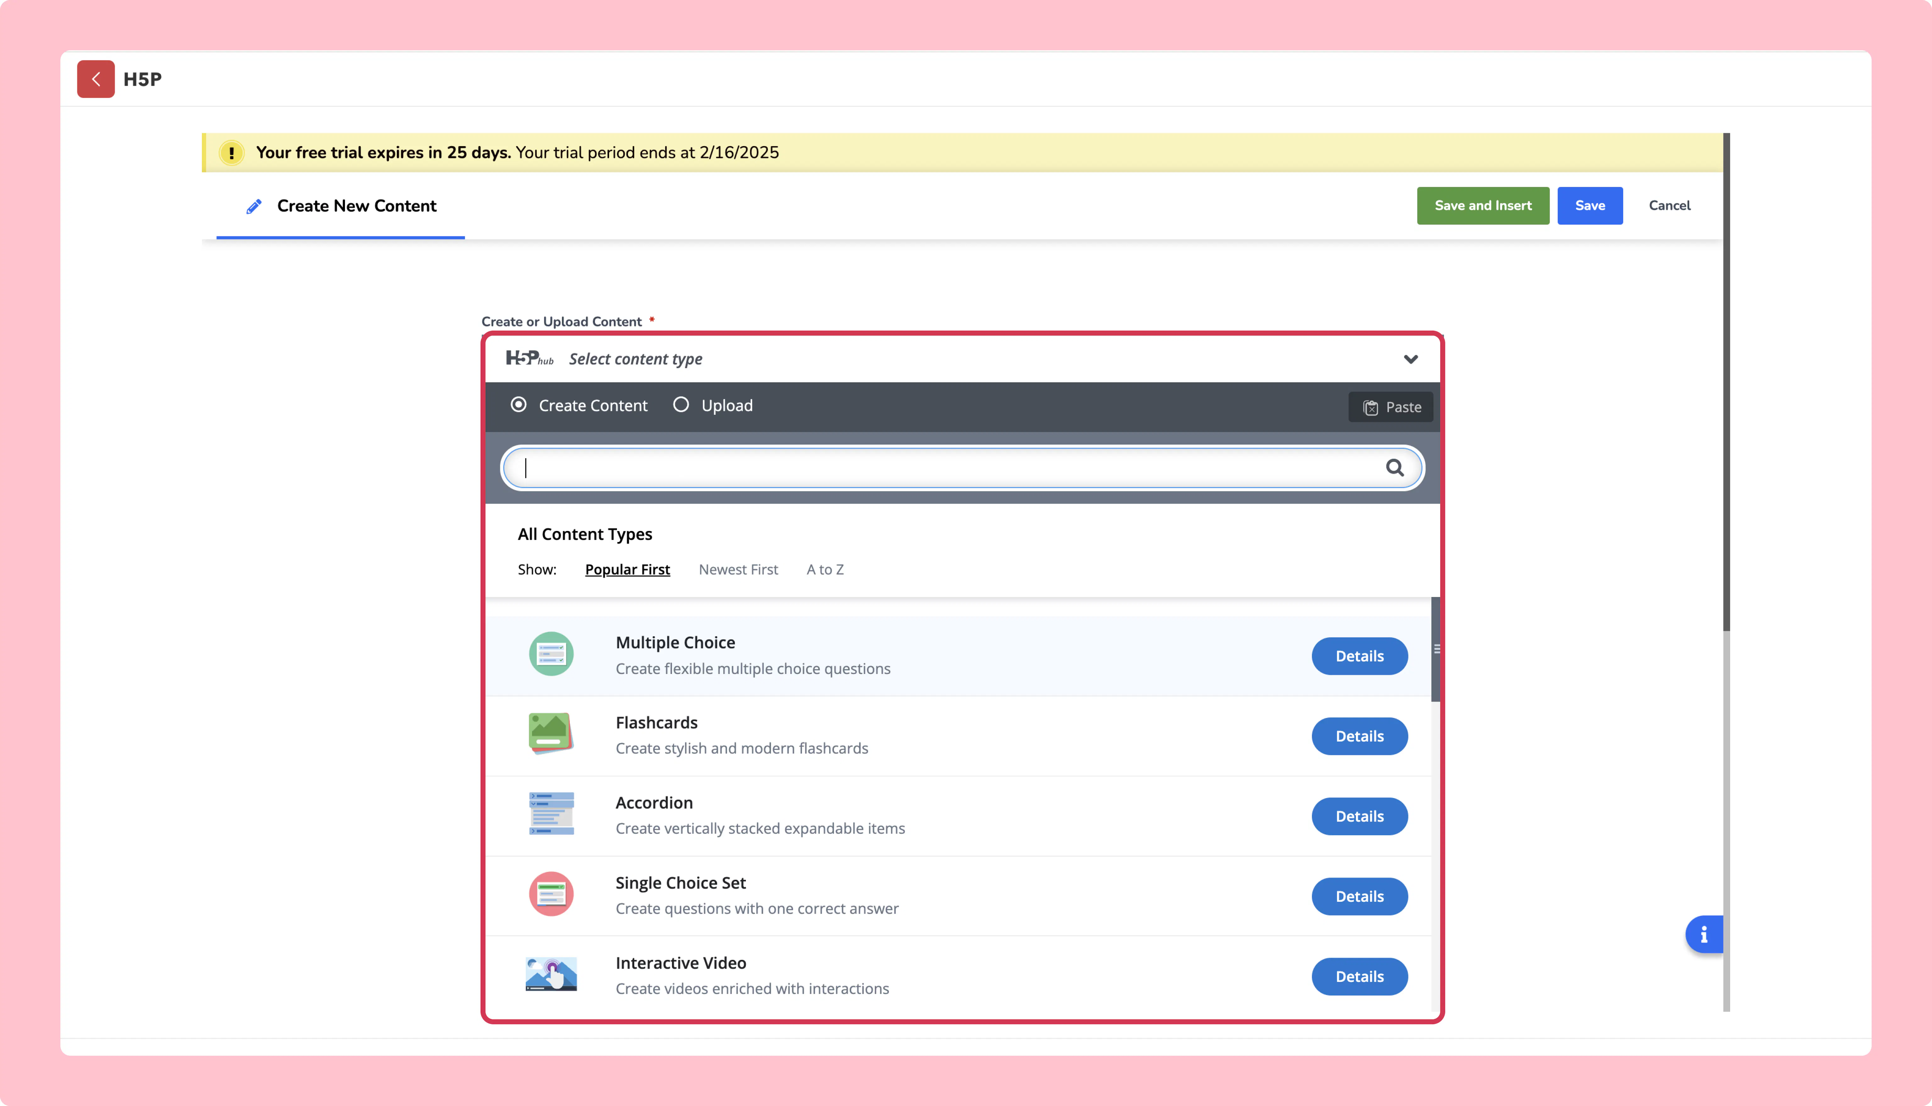Viewport: 1932px width, 1106px height.
Task: Select the Flashcards icon
Action: pos(551,734)
